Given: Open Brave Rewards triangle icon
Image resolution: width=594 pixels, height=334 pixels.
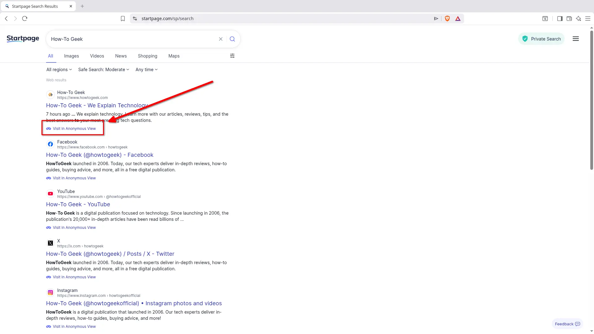Looking at the screenshot, I should click(458, 19).
